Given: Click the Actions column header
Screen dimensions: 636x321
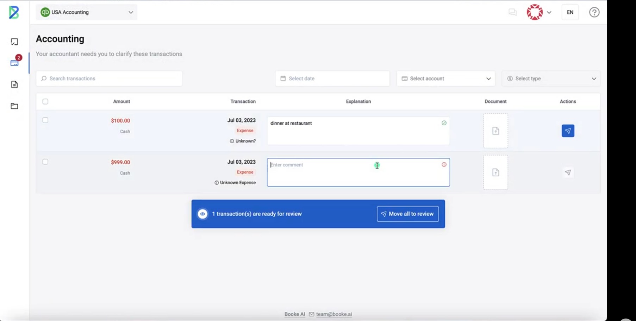Looking at the screenshot, I should 568,101.
